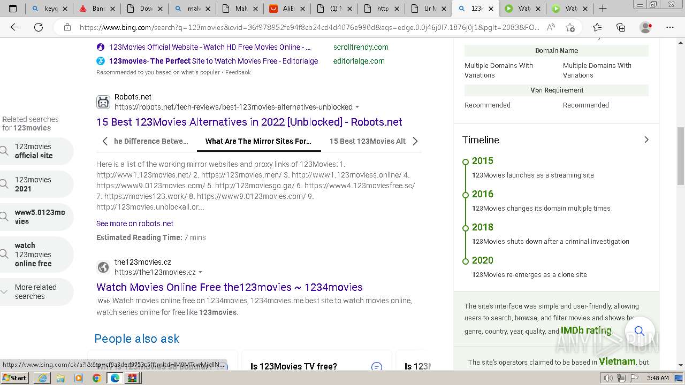The width and height of the screenshot is (685, 385).
Task: Open the Windows Start menu
Action: (14, 378)
